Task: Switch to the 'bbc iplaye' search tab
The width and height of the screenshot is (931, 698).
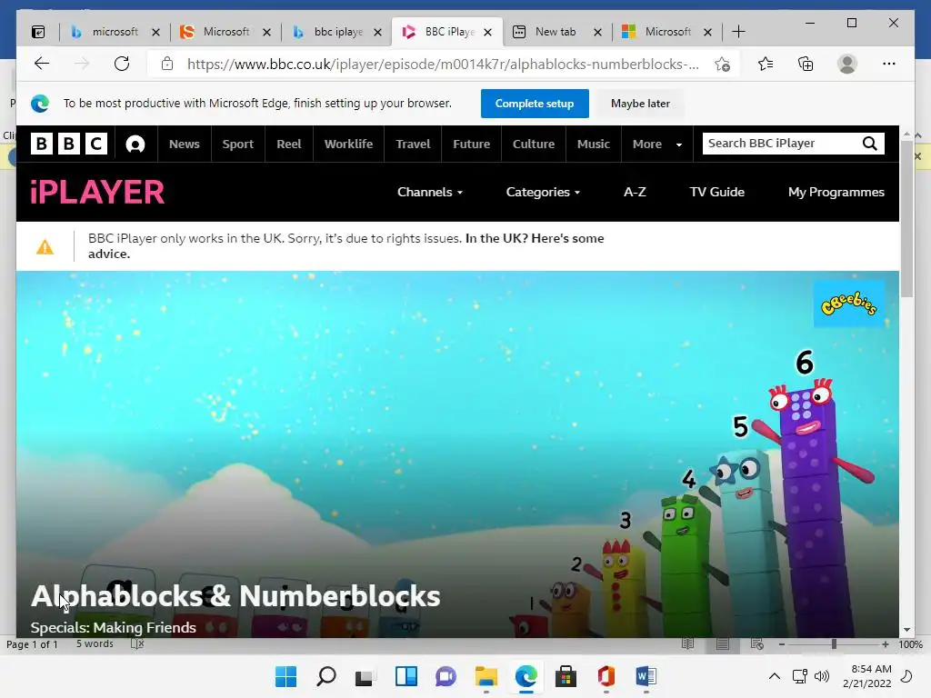Action: click(337, 32)
